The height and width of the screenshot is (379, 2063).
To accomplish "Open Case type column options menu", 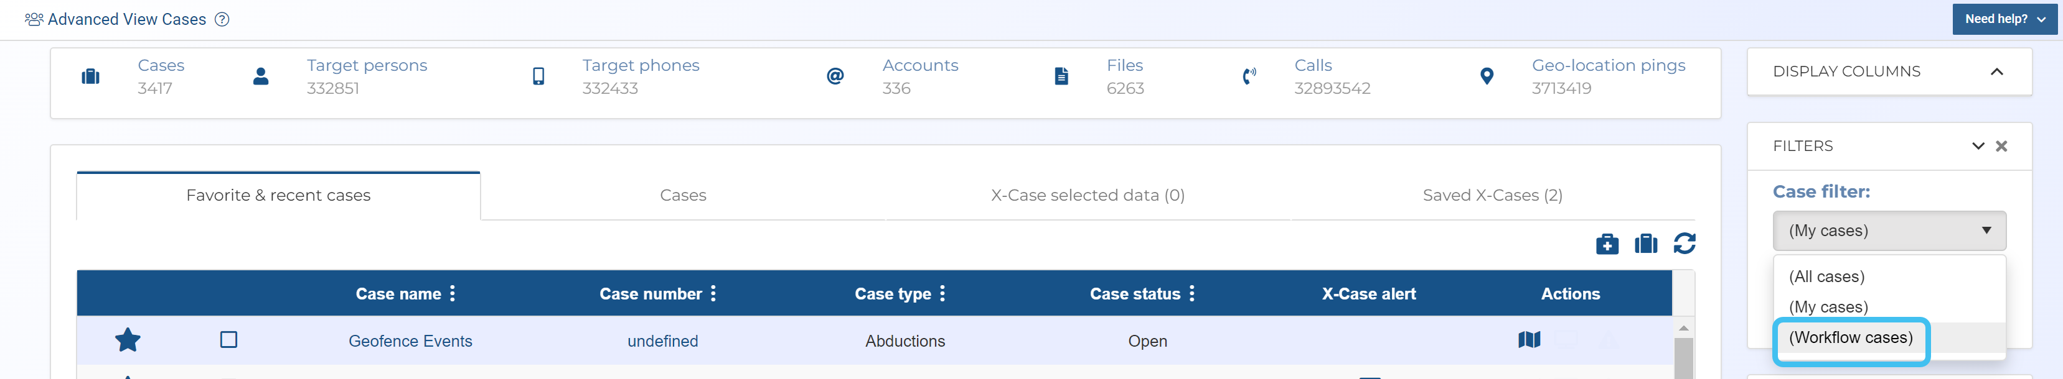I will tap(942, 293).
